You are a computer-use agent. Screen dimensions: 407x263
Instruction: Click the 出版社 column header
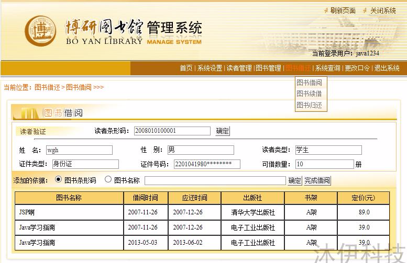(x=252, y=198)
